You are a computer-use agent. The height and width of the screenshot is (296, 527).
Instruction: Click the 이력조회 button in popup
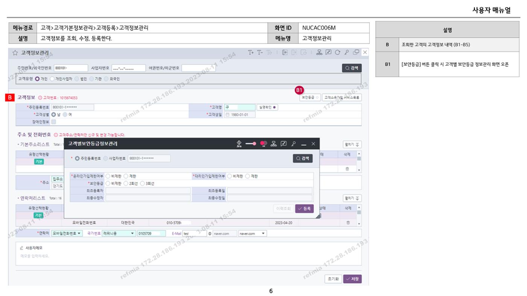coord(283,208)
